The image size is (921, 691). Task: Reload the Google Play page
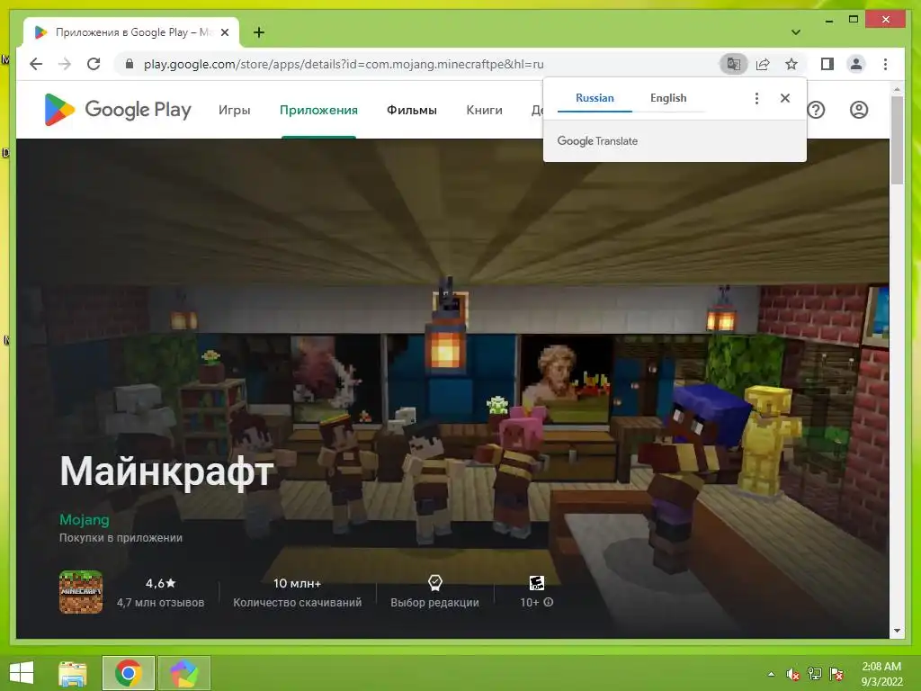click(x=94, y=64)
